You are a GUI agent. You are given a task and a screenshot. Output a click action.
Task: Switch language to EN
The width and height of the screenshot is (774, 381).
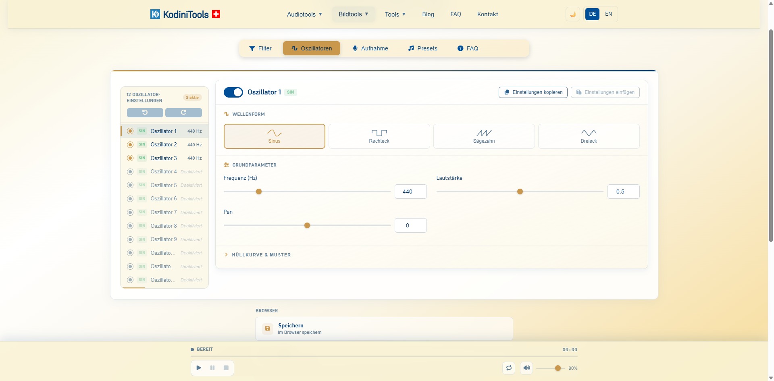click(x=608, y=14)
